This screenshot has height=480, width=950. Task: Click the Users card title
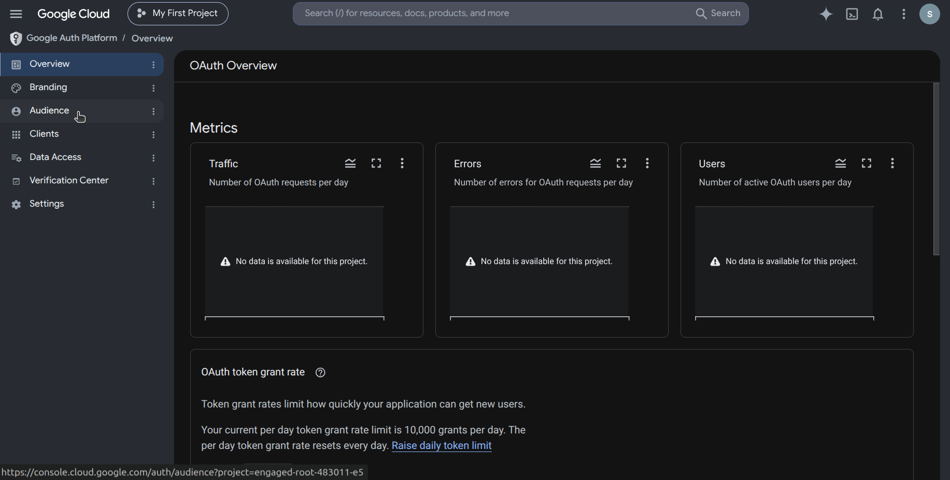pyautogui.click(x=712, y=164)
